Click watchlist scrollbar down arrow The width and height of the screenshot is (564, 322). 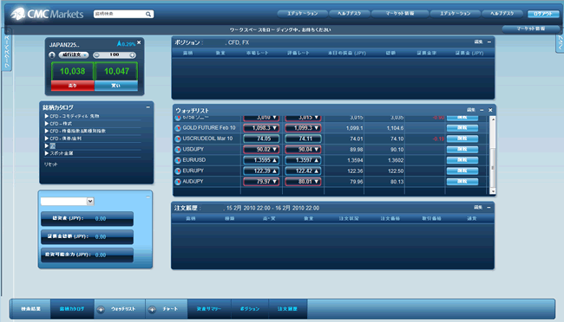pos(493,191)
